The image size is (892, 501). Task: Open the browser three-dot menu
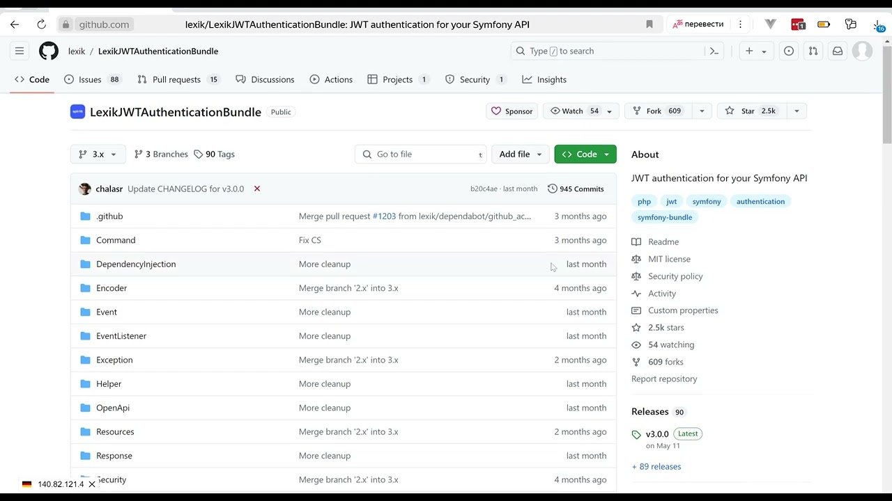pos(740,24)
